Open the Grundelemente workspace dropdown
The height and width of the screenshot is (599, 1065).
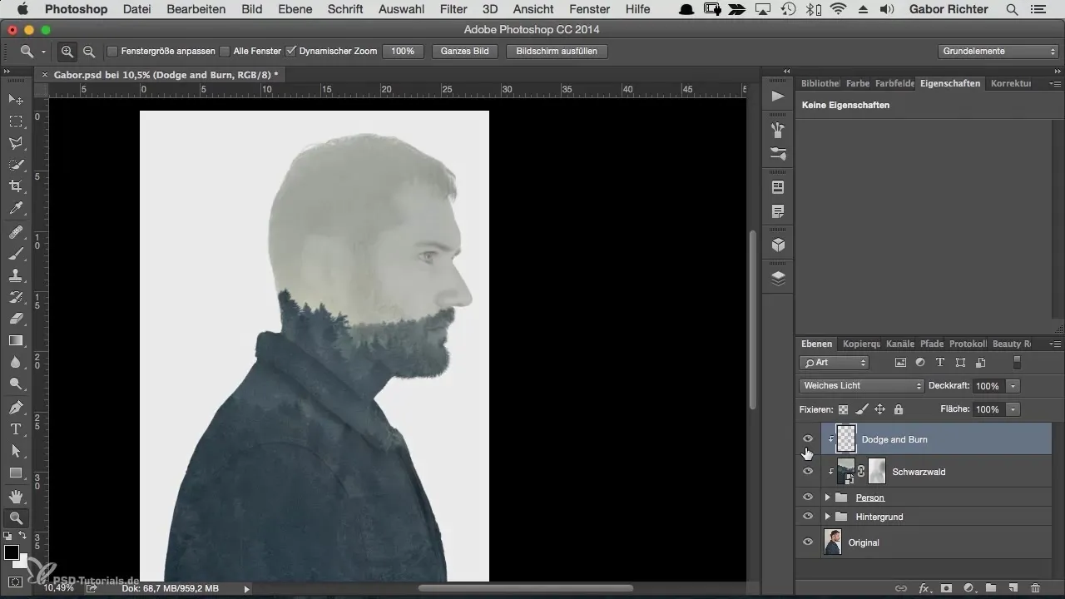pos(998,51)
